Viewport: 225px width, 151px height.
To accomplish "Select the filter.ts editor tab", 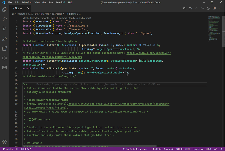I will (20, 8).
